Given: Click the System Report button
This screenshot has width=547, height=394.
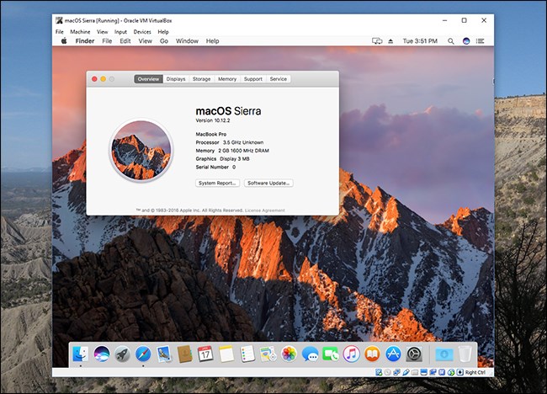Looking at the screenshot, I should click(217, 183).
